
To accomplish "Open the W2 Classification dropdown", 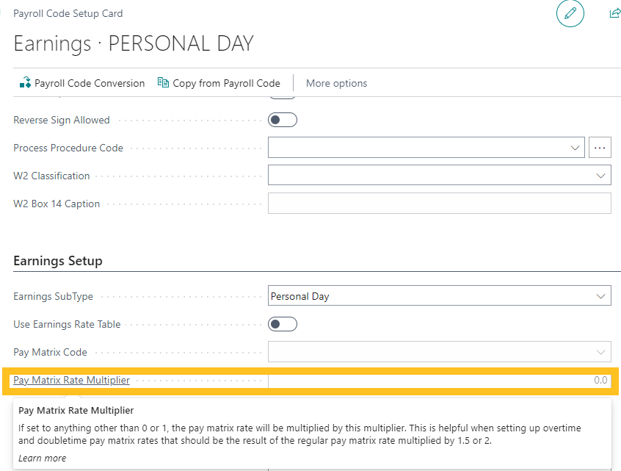I will click(x=601, y=176).
